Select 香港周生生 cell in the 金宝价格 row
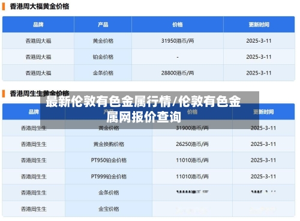This screenshot has width=300, height=221. 34,209
